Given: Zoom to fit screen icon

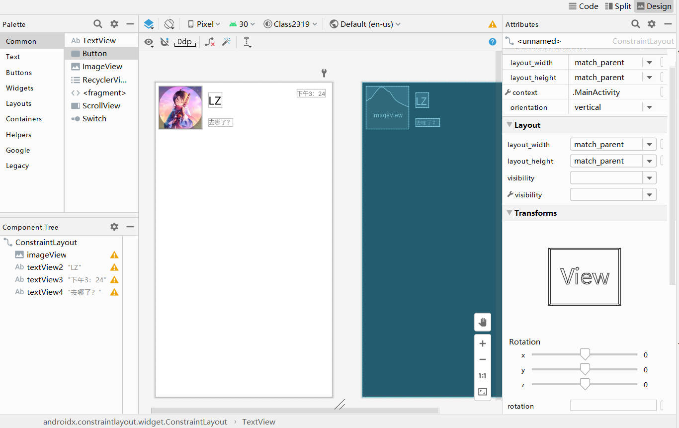Looking at the screenshot, I should coord(482,392).
